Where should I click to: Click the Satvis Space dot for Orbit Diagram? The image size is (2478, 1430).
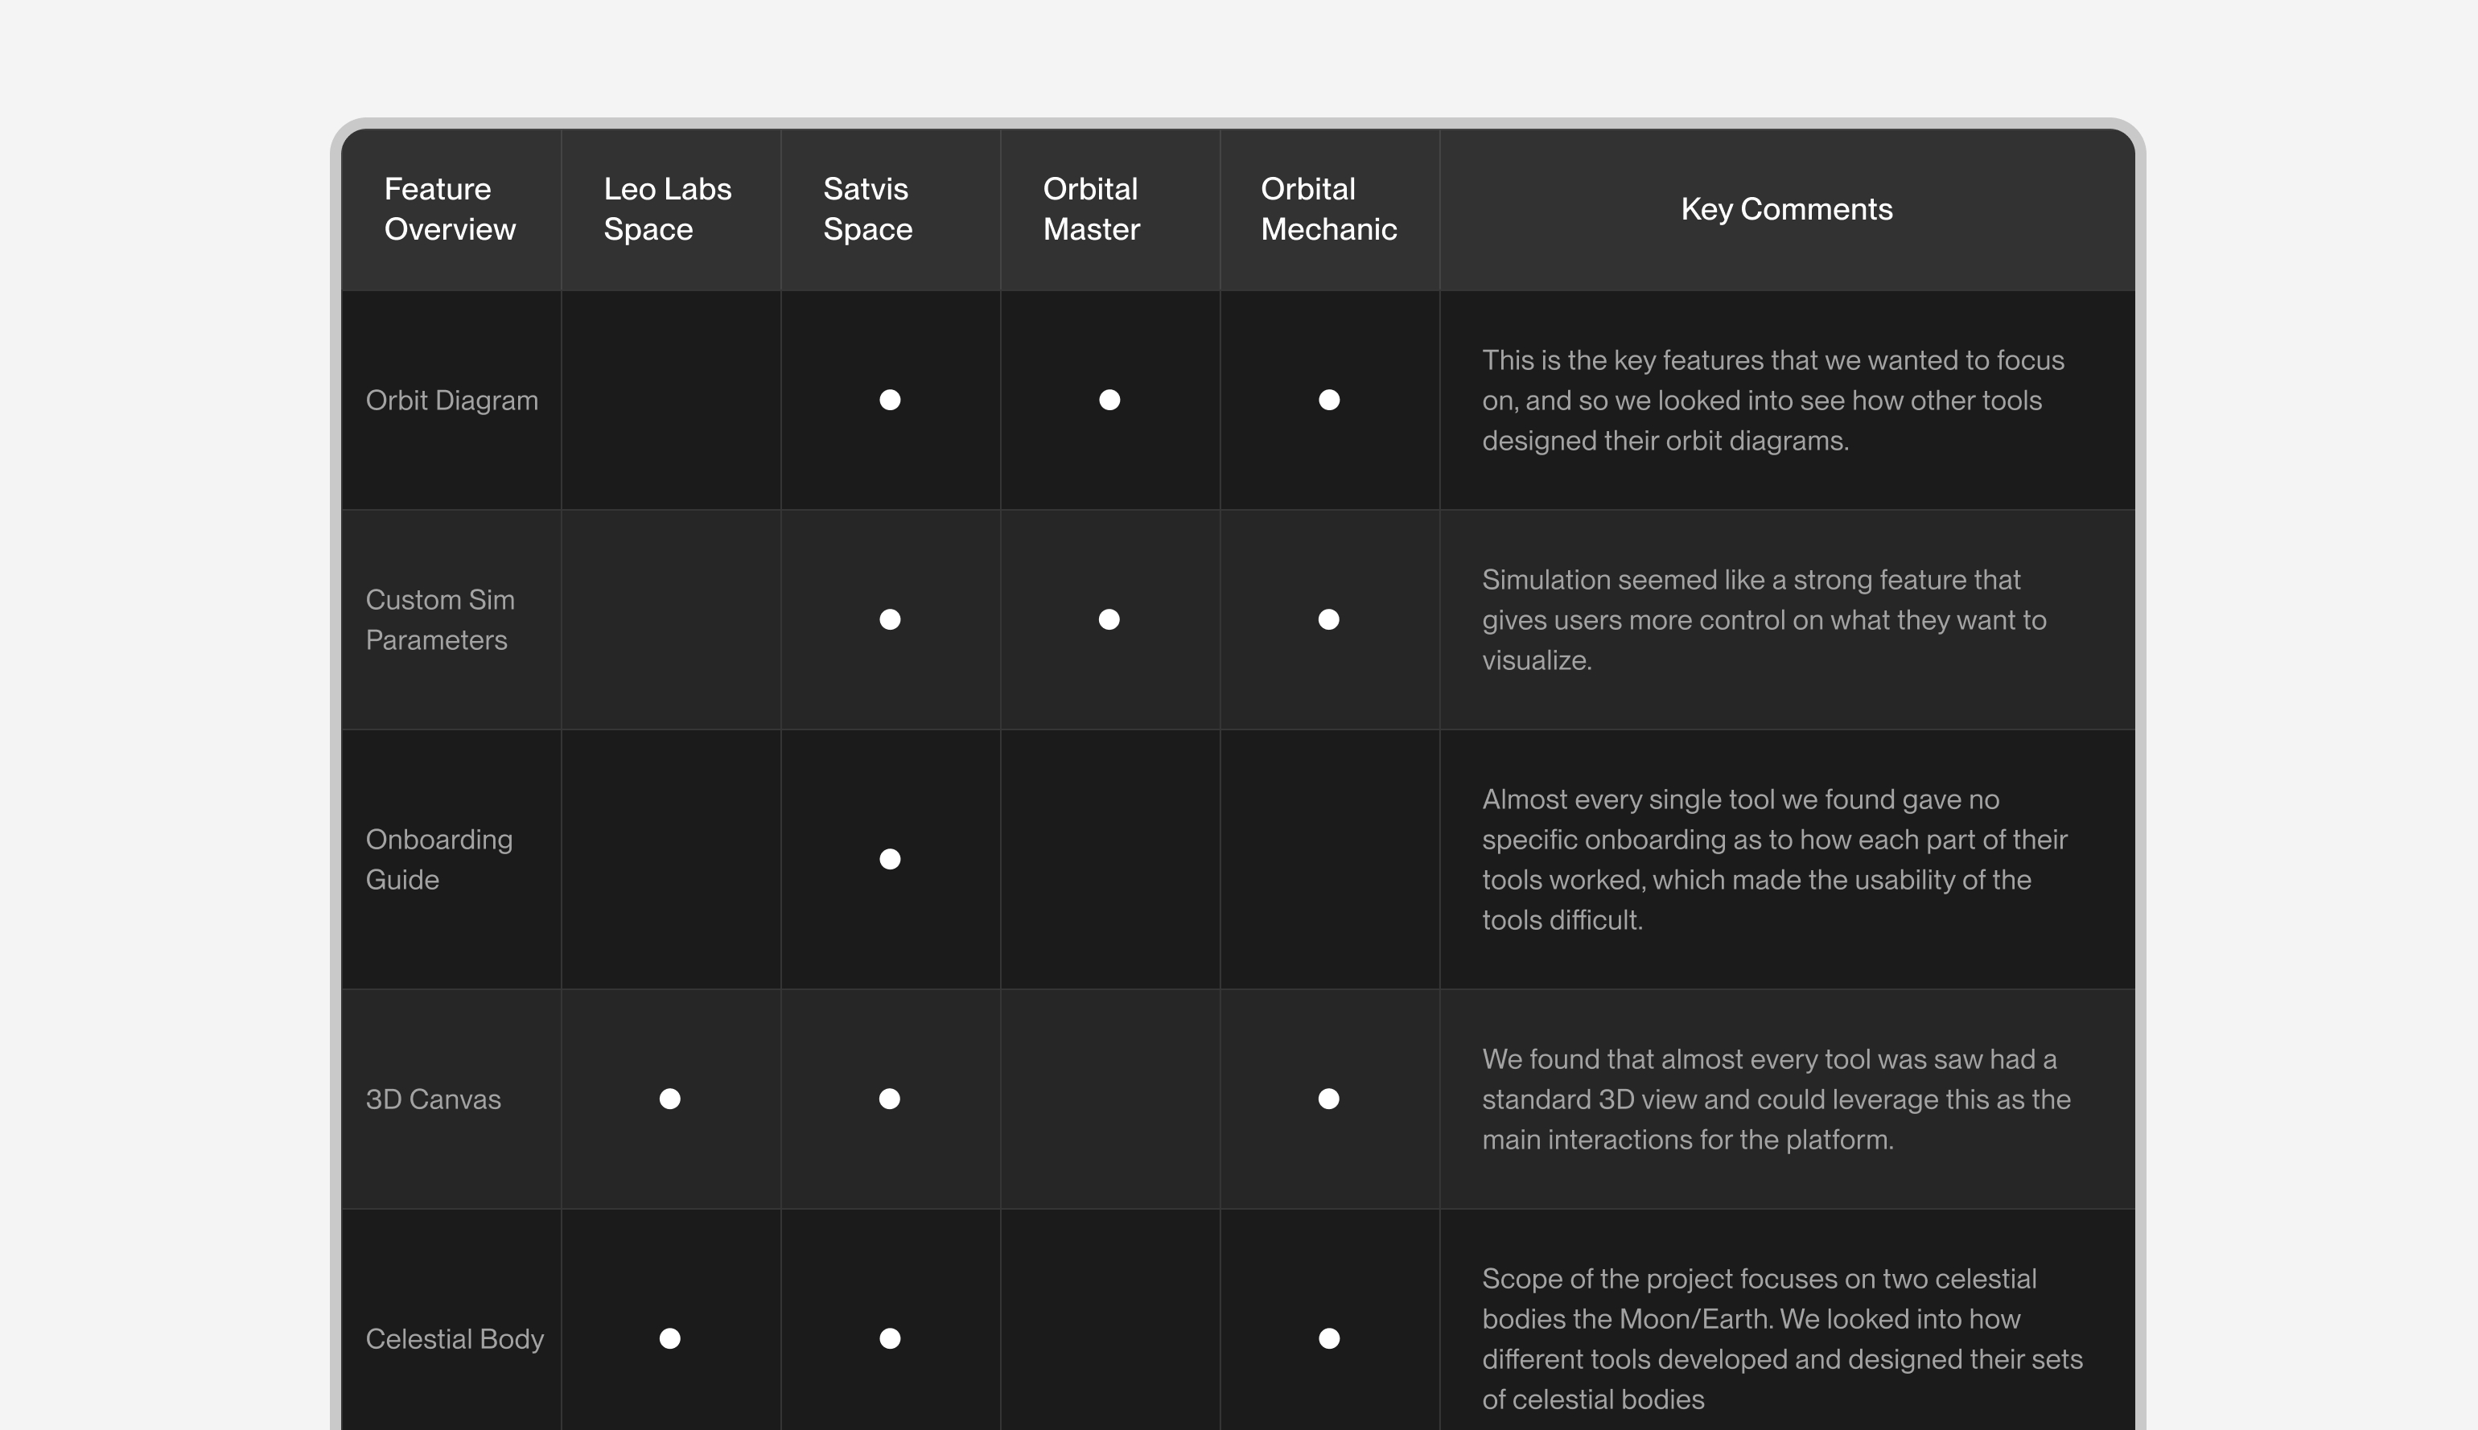pos(890,400)
